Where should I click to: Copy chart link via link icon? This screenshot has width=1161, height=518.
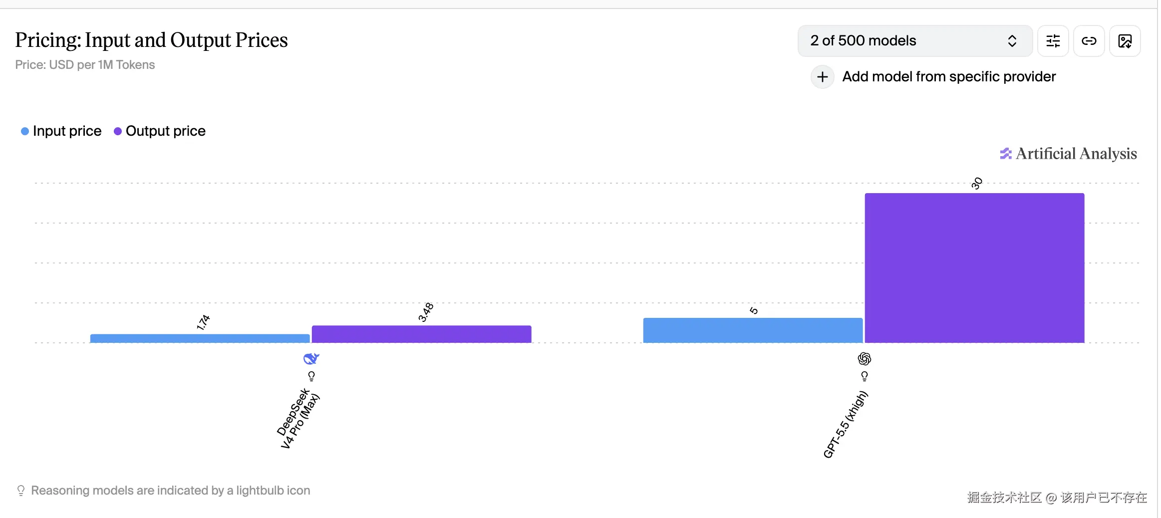click(1089, 41)
